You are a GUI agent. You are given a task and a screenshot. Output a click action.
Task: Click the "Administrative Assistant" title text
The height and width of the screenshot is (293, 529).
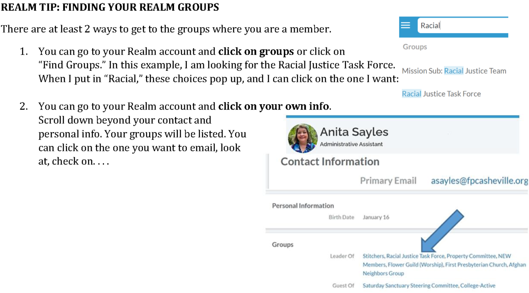click(351, 144)
